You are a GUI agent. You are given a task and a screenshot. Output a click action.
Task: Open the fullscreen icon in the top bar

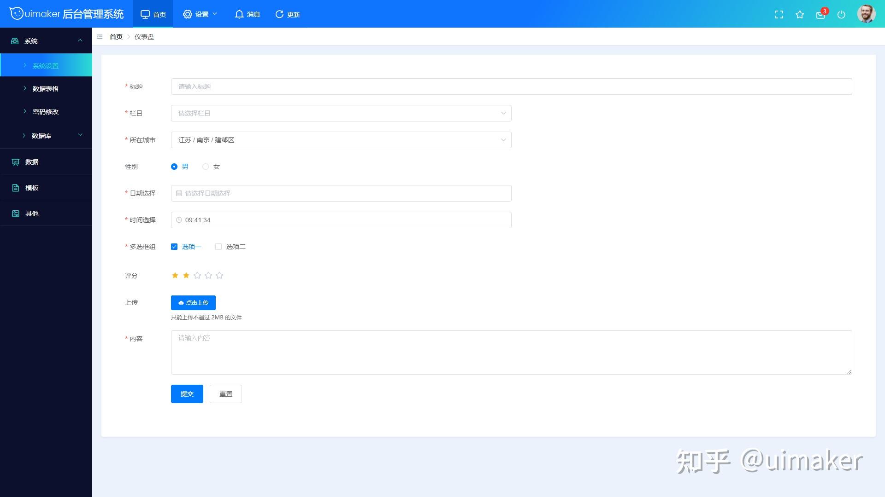779,14
